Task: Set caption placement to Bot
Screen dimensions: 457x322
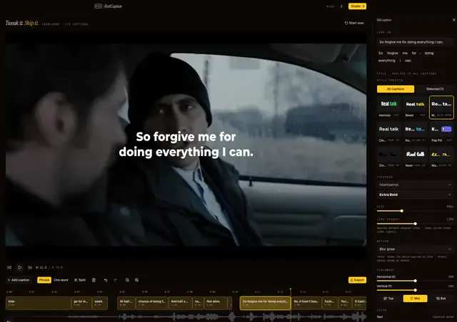Action: 441,298
